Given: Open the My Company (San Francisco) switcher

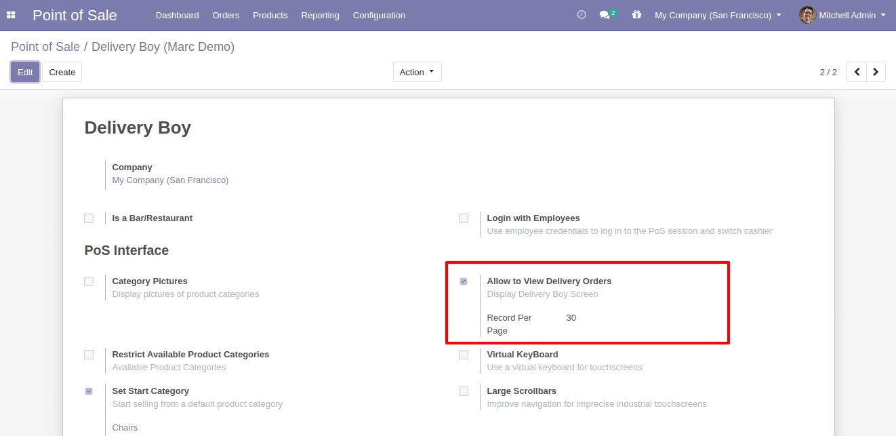Looking at the screenshot, I should (718, 15).
